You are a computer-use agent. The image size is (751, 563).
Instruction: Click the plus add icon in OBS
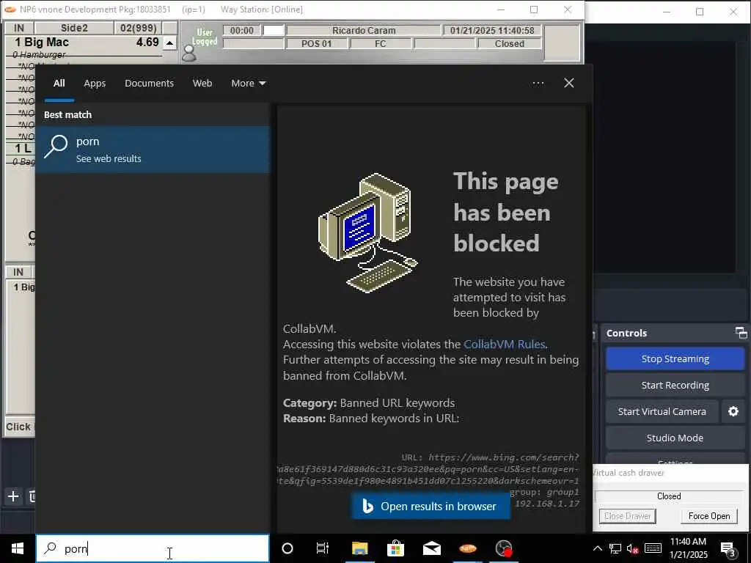13,496
